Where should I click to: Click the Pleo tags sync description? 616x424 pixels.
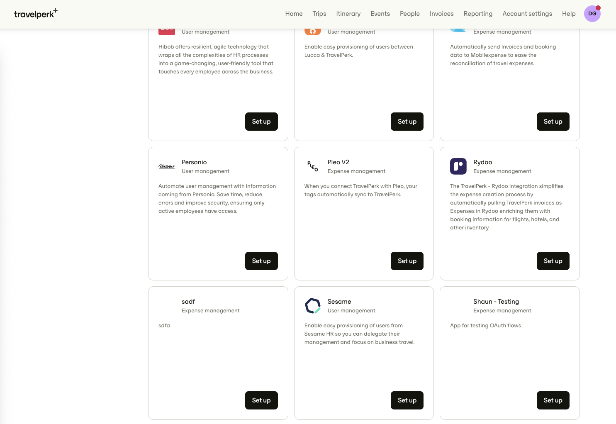click(361, 190)
